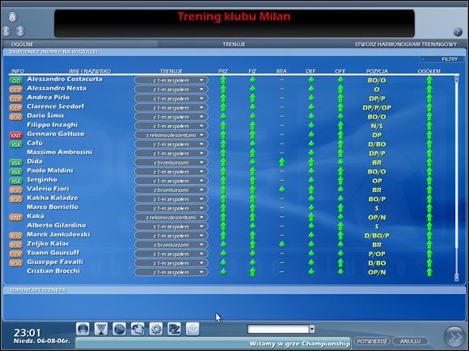This screenshot has width=469, height=351.
Task: Sort by OFE column header
Action: (340, 71)
